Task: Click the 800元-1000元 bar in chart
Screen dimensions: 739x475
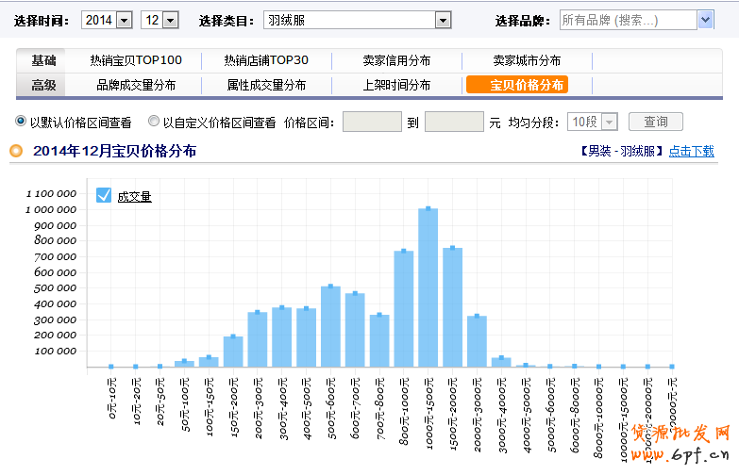Action: click(404, 311)
